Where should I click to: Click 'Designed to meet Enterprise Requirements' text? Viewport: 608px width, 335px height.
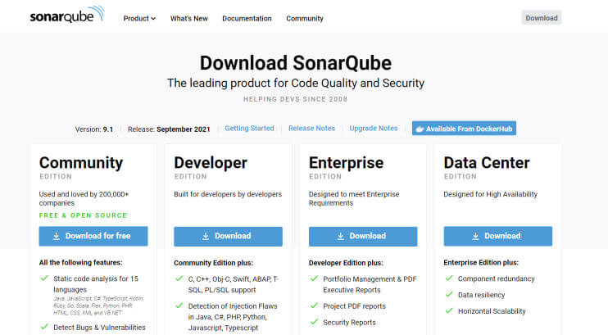[x=354, y=198]
